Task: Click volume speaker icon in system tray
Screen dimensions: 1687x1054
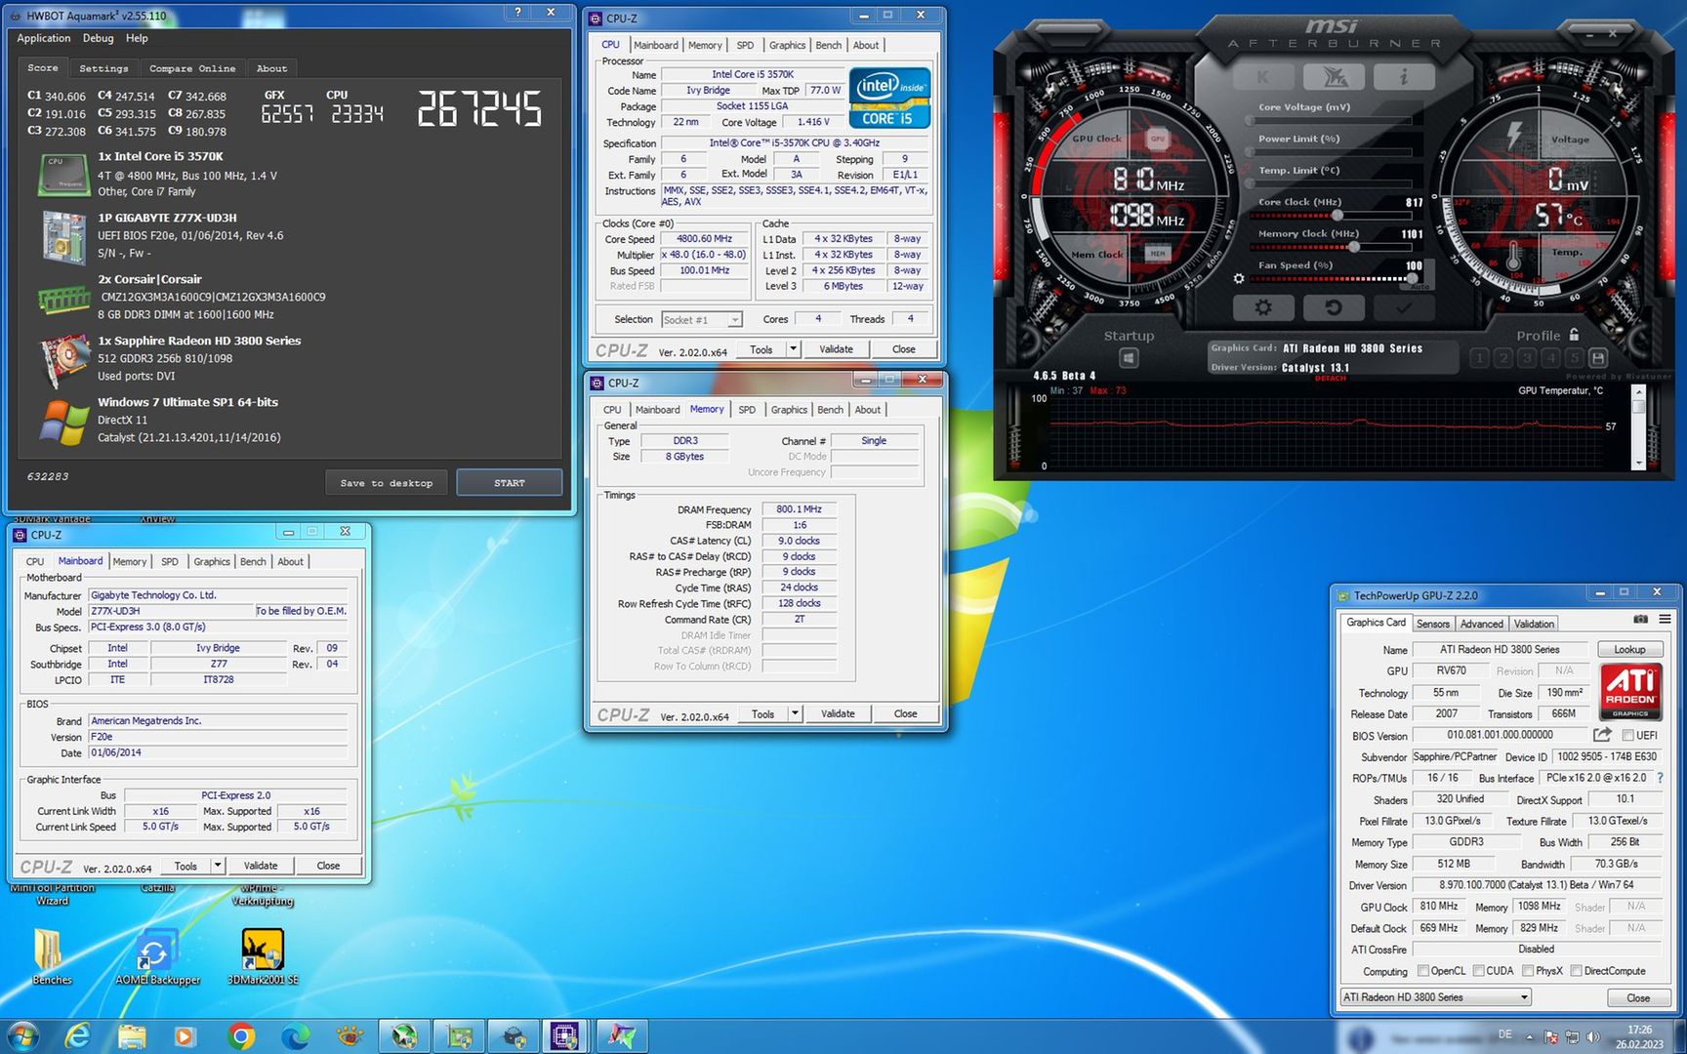Action: point(1593,1036)
